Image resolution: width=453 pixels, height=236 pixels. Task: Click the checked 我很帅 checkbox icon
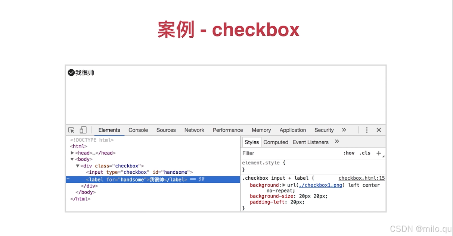coord(71,73)
